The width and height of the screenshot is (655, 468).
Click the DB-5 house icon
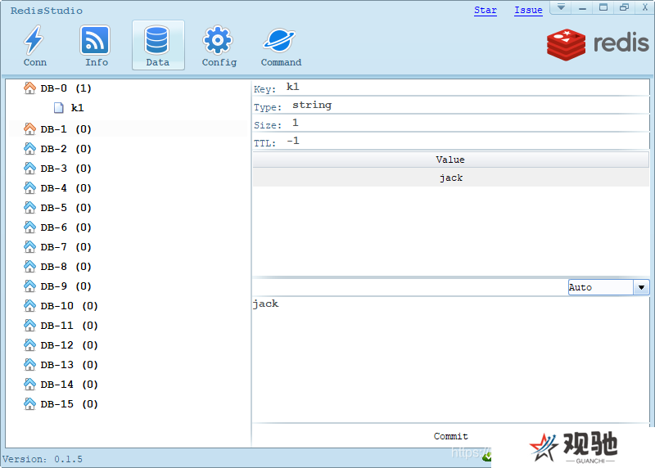click(x=30, y=207)
